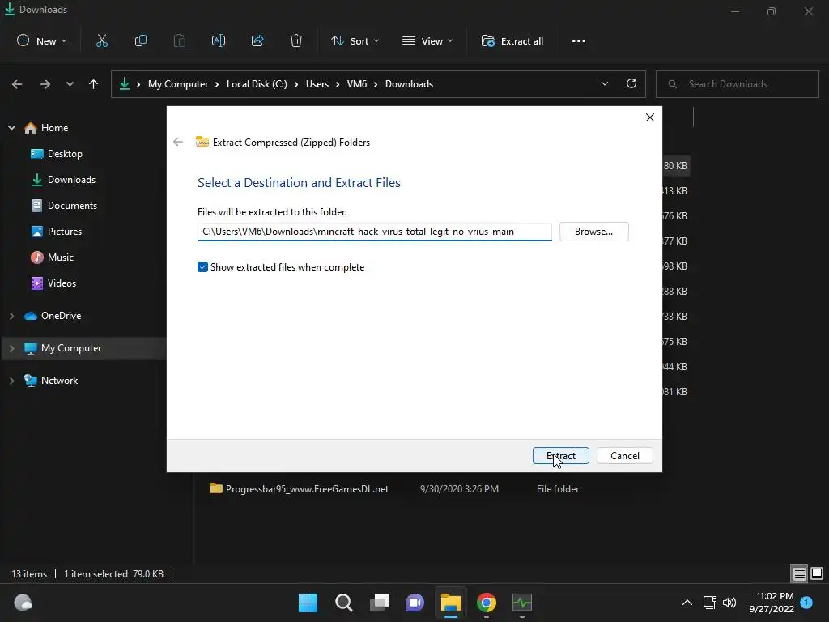Click the Paste clipboard icon
Screen dimensions: 829x622
click(x=180, y=40)
